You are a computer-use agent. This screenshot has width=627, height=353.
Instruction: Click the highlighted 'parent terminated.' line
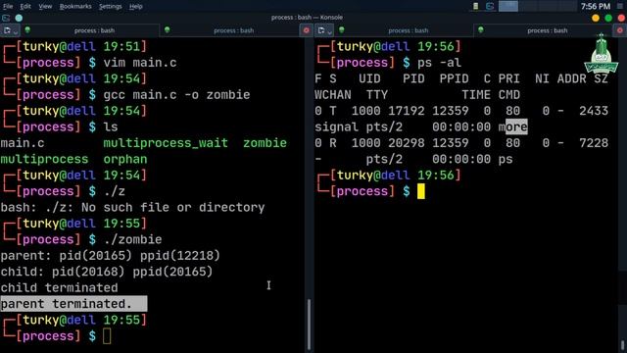[73, 304]
